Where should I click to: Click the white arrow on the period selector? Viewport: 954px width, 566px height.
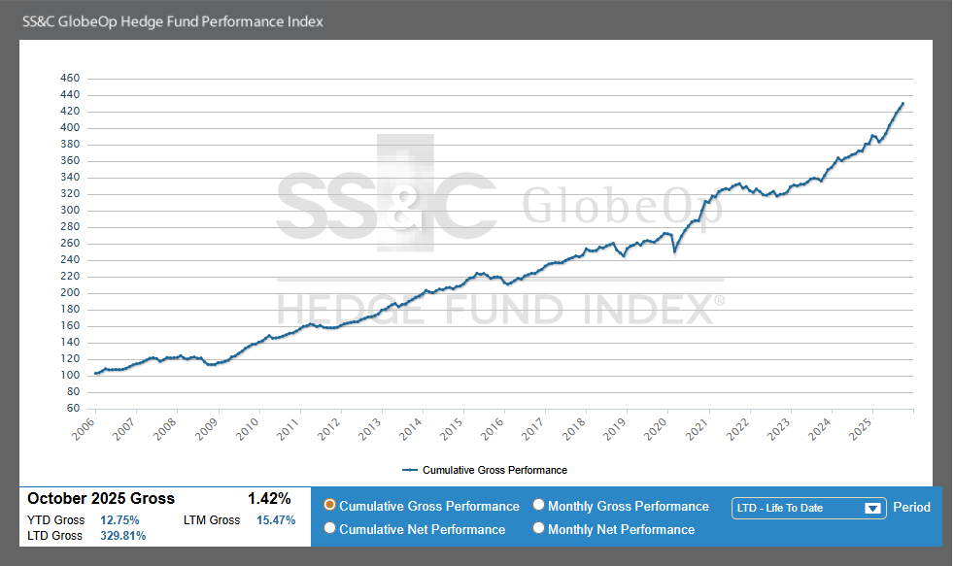872,508
